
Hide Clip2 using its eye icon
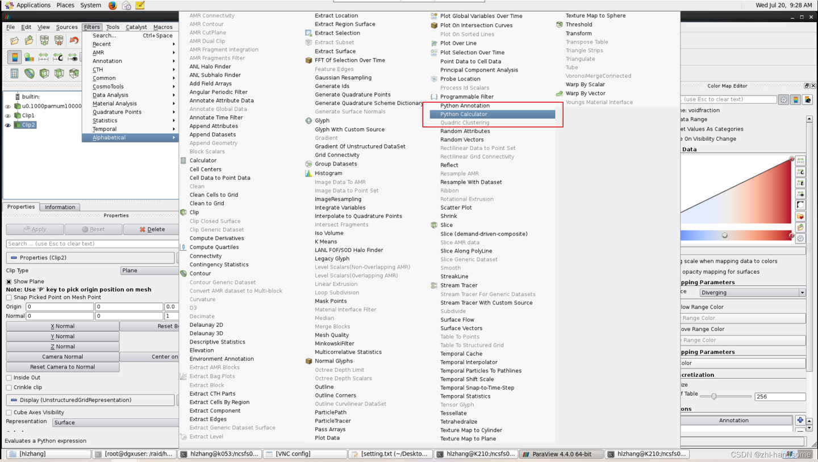[8, 125]
